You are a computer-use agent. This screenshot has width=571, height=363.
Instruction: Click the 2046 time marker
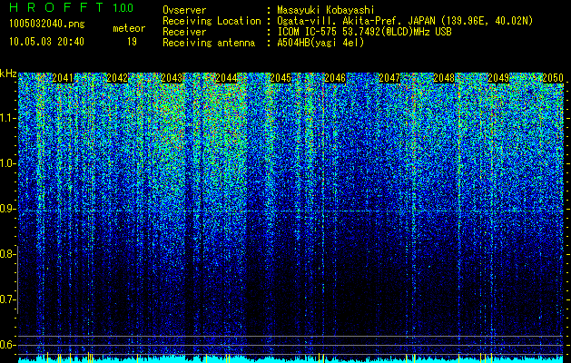pos(335,78)
